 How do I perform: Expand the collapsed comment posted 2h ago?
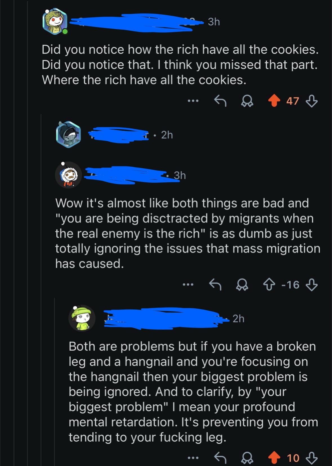[167, 135]
